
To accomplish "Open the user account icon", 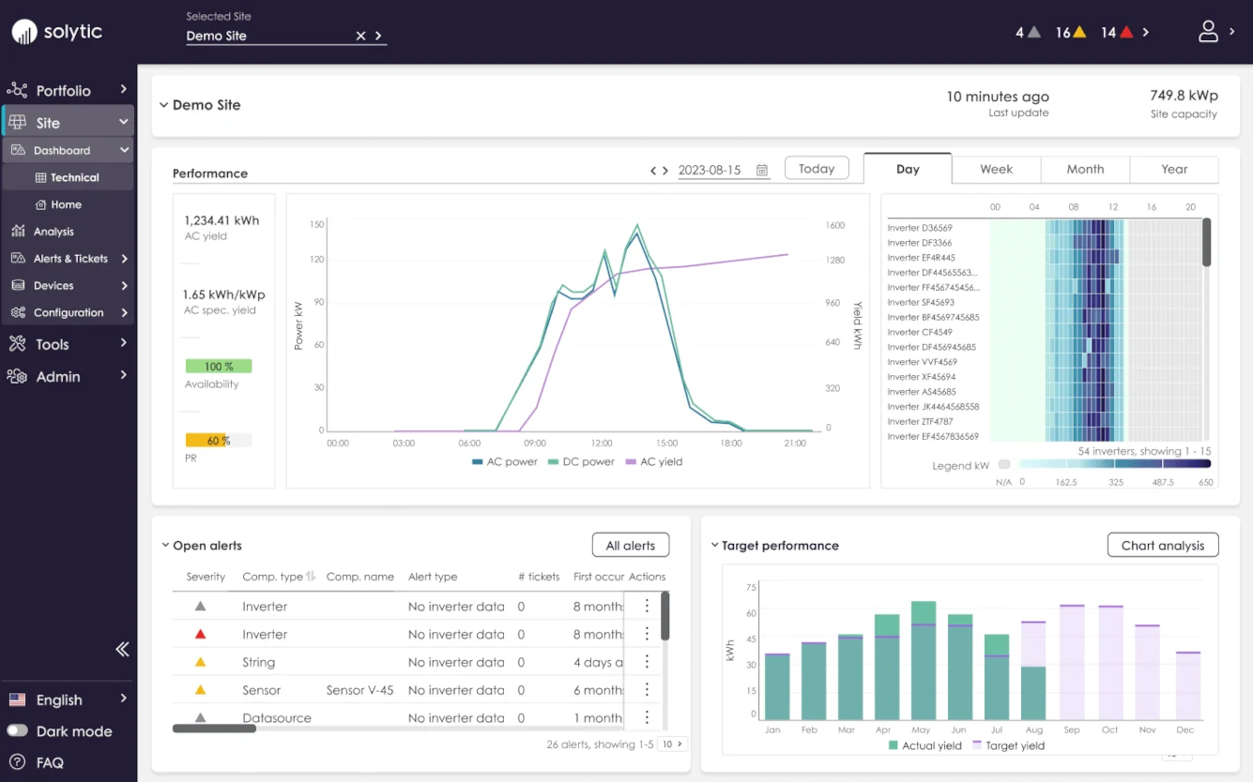I will coord(1208,32).
